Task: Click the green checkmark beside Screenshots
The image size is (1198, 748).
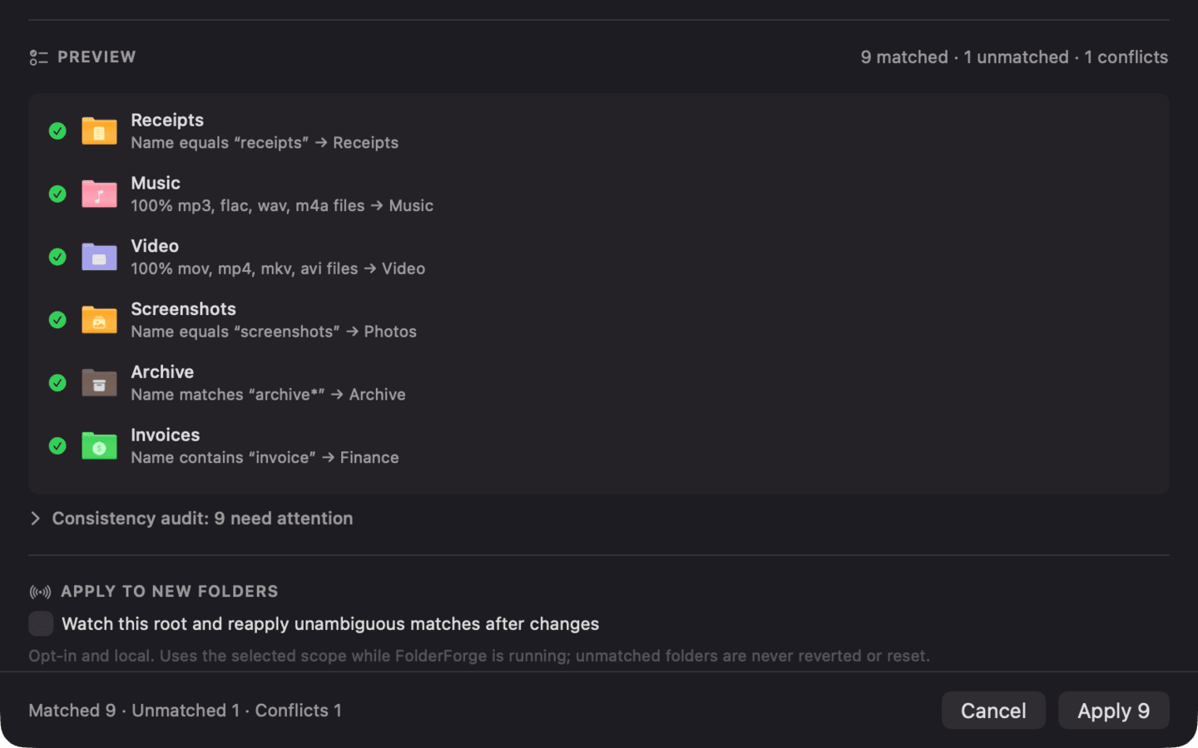Action: [57, 320]
